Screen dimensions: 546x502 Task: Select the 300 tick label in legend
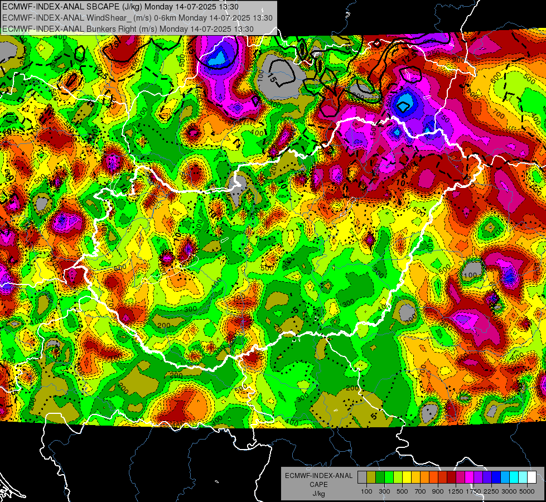384,491
